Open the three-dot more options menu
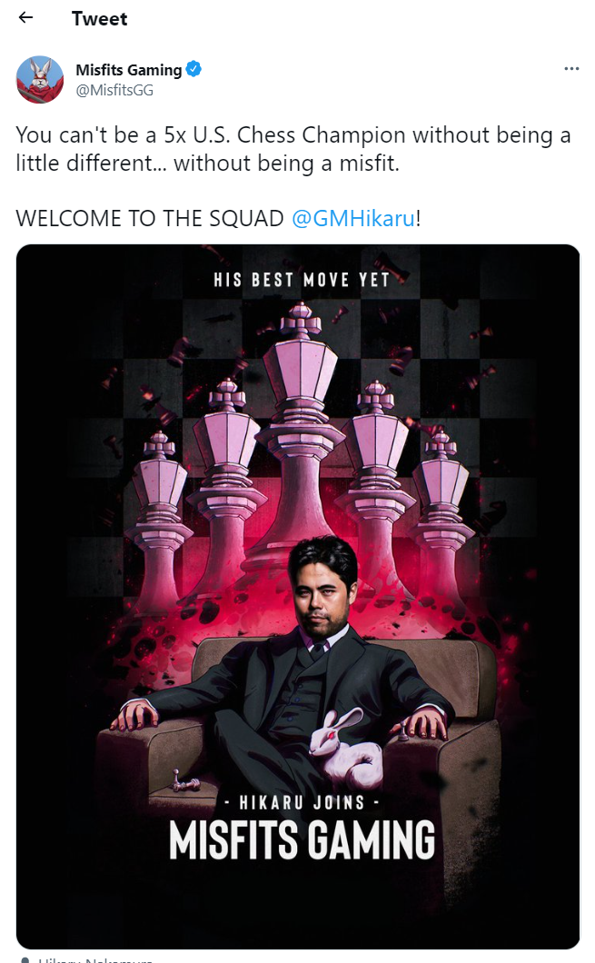The height and width of the screenshot is (963, 595). click(x=571, y=68)
